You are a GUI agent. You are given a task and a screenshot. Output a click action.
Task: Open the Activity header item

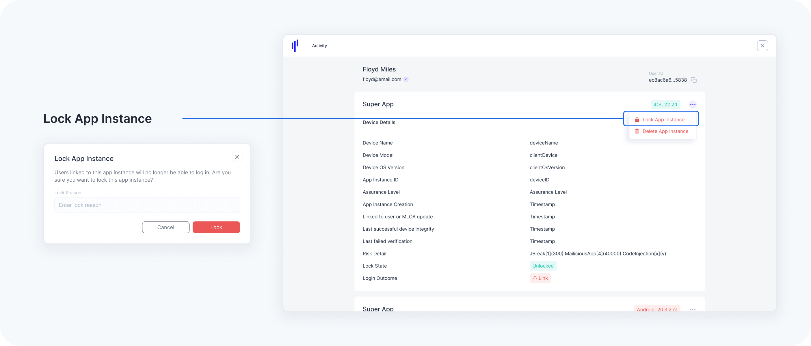click(319, 46)
